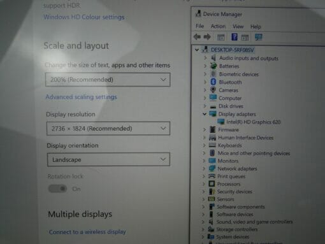Screen dimensions: 325x244
Task: Select the Disk drives label
Action: 231,106
